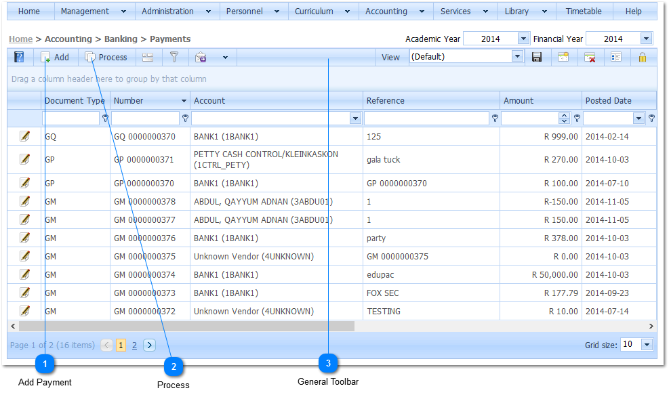Open the Posted Date filter dropdown
669x401 pixels.
point(638,119)
